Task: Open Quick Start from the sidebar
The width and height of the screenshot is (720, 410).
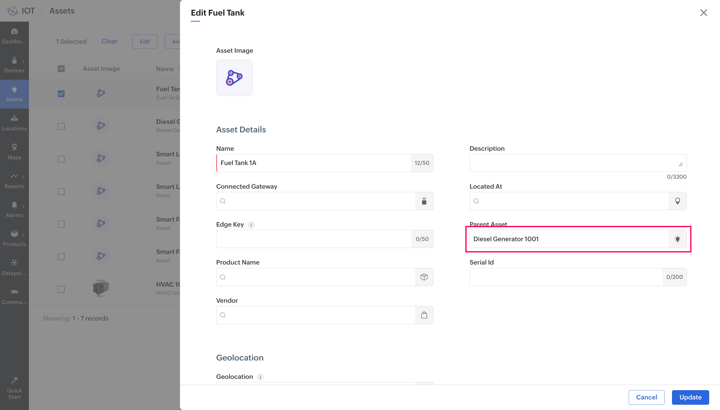Action: [14, 388]
